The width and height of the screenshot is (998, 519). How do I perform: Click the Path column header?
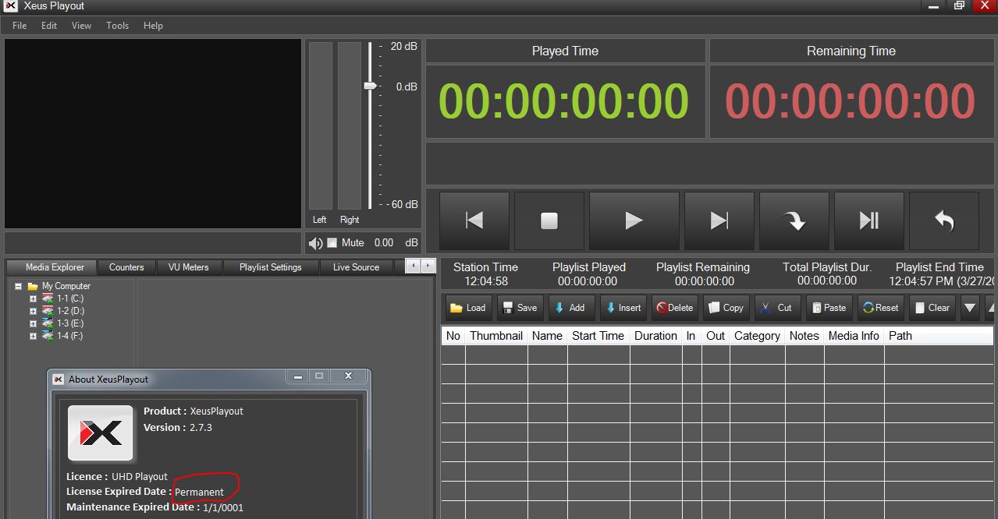(x=939, y=336)
